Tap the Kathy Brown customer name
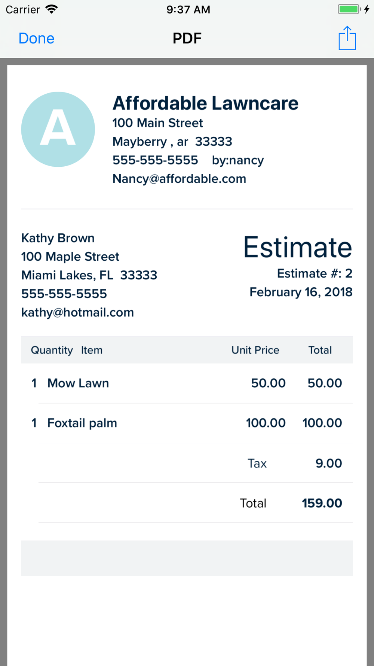Image resolution: width=374 pixels, height=666 pixels. pyautogui.click(x=58, y=238)
